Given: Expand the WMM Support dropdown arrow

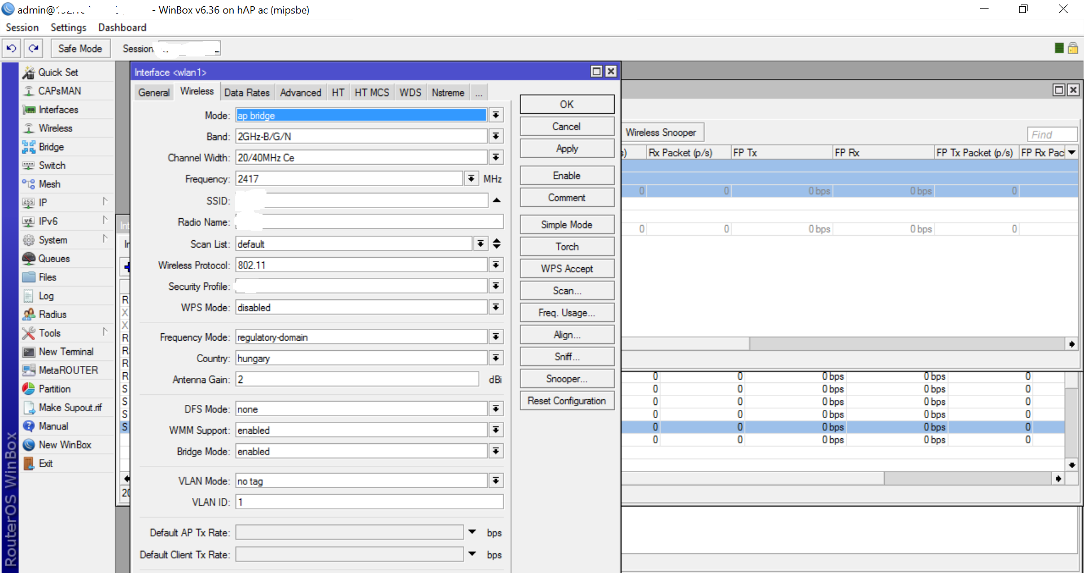Looking at the screenshot, I should [496, 430].
